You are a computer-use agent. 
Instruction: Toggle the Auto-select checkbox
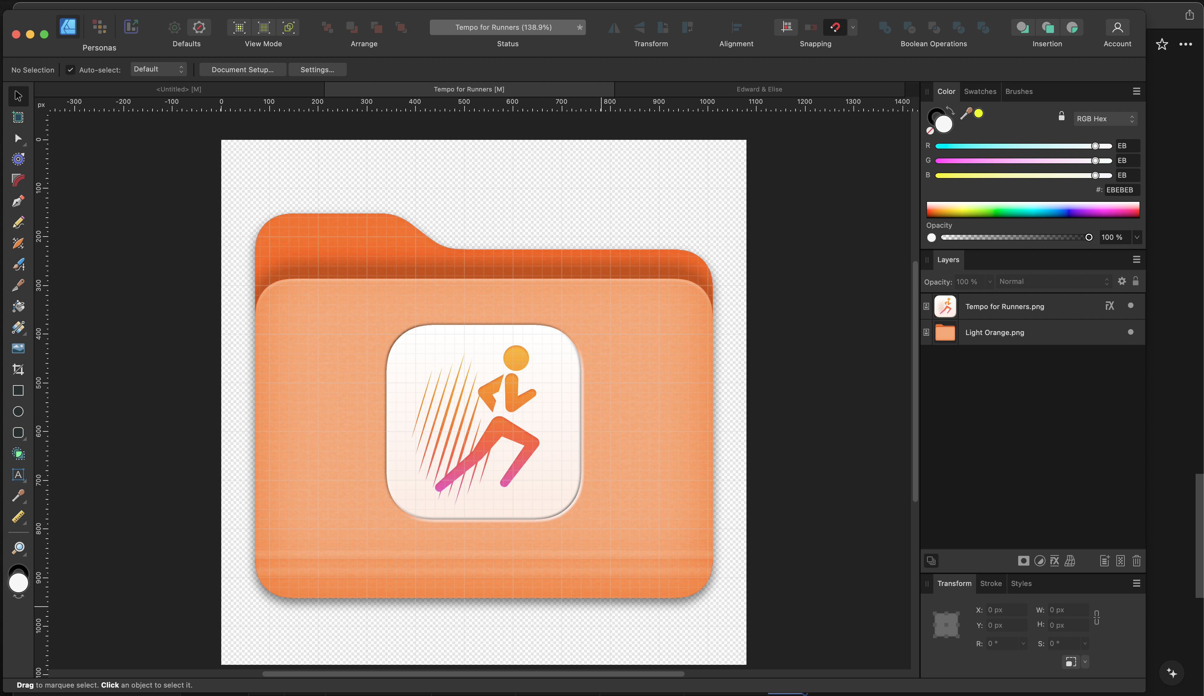[x=70, y=70]
